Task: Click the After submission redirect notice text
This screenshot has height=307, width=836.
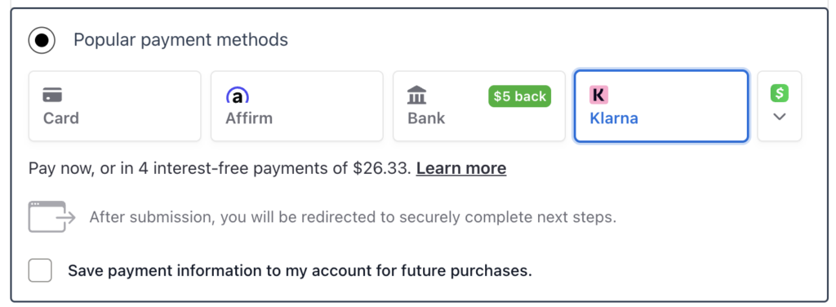Action: tap(353, 217)
